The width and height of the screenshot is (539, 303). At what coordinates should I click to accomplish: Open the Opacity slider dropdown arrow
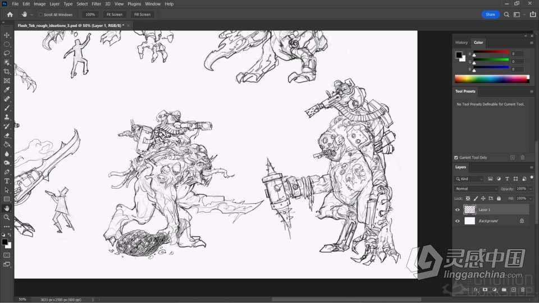[531, 189]
